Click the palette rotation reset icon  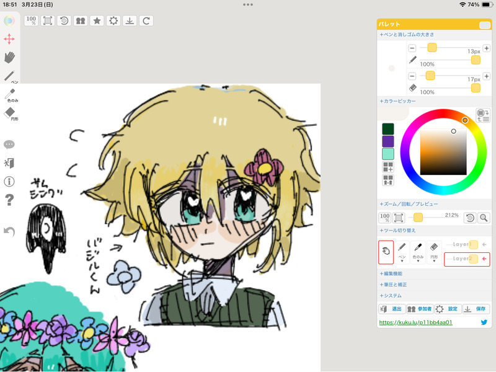[470, 218]
